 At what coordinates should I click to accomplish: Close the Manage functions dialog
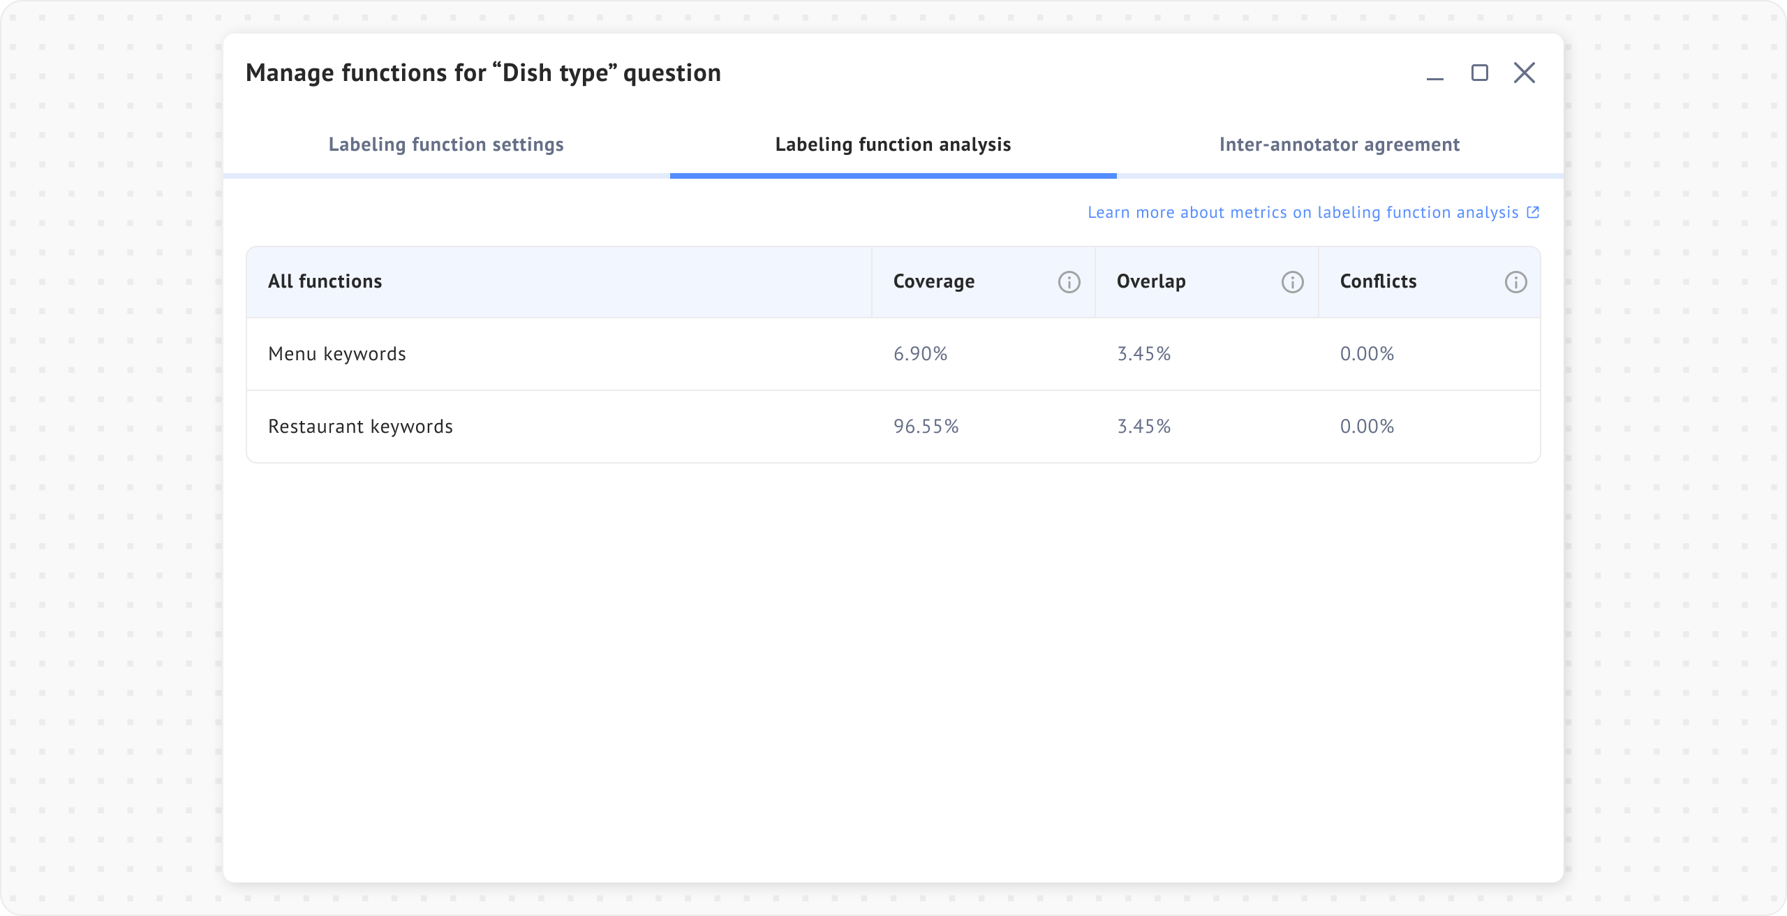click(x=1524, y=73)
